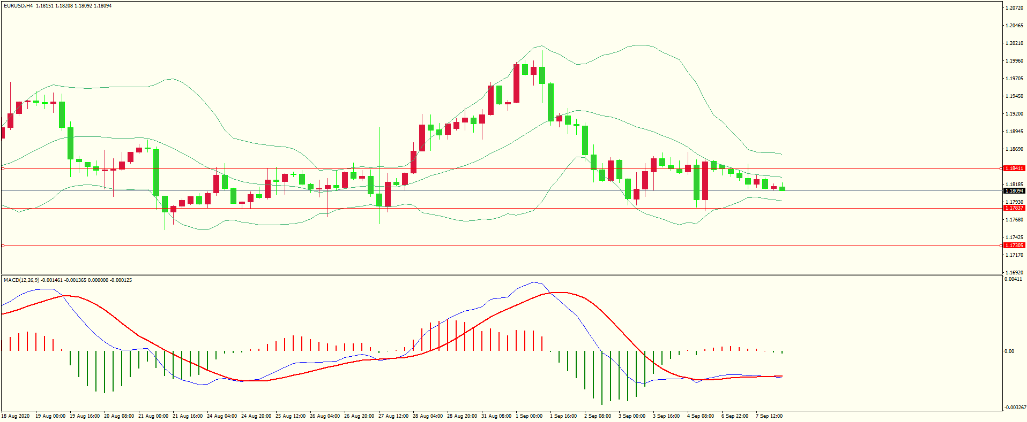Click the 21 Aug 00:00 time label
The height and width of the screenshot is (422, 1027).
pos(153,416)
